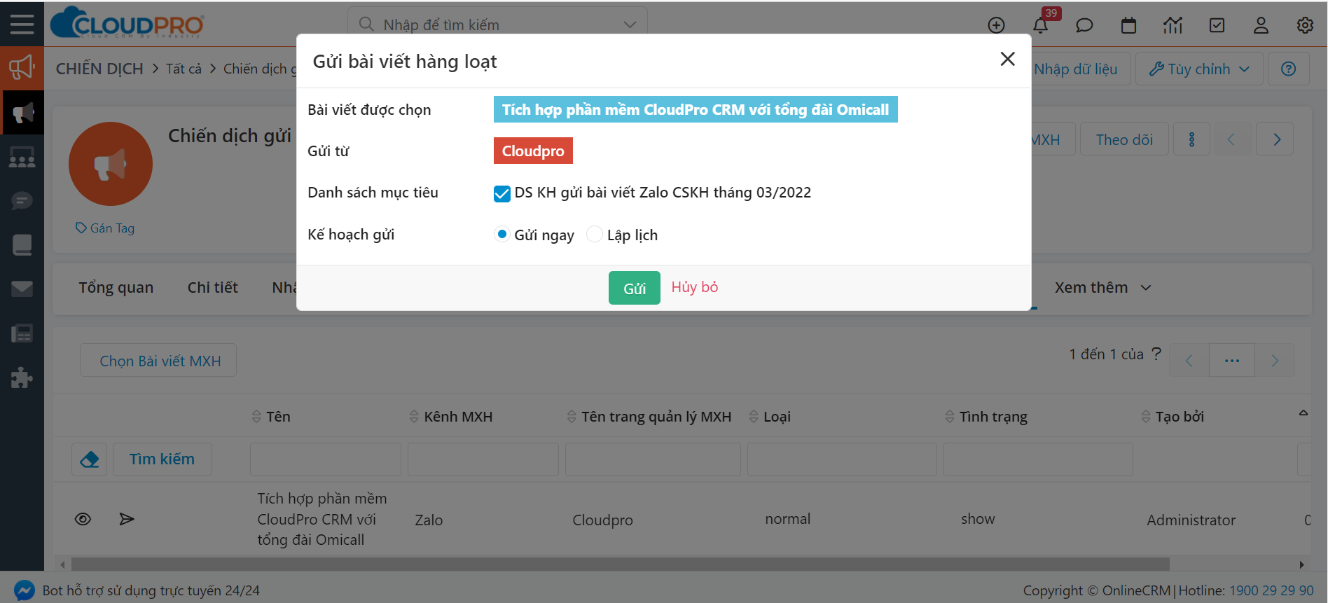Open the chat bubble icon in header
1328x603 pixels.
[1084, 25]
